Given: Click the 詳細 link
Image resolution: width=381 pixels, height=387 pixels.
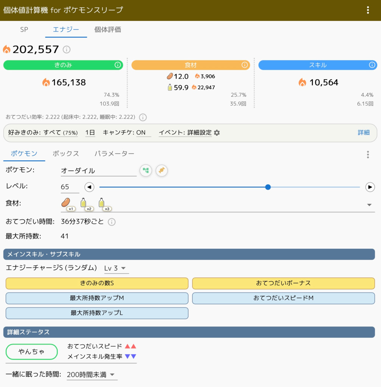Looking at the screenshot, I should (364, 133).
